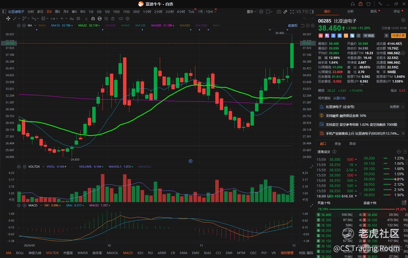Toggle the magnet snap tool
Image resolution: width=408 pixels, height=258 pixels.
93,19
